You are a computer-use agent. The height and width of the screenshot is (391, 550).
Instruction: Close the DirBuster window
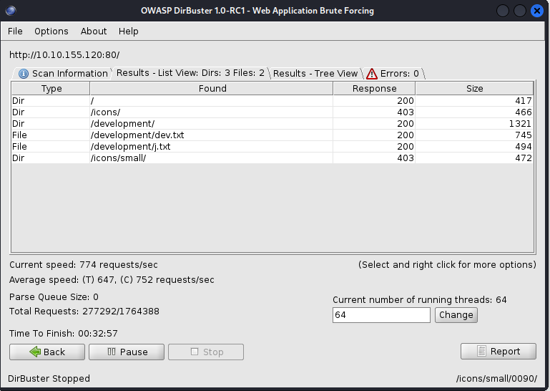click(x=536, y=11)
